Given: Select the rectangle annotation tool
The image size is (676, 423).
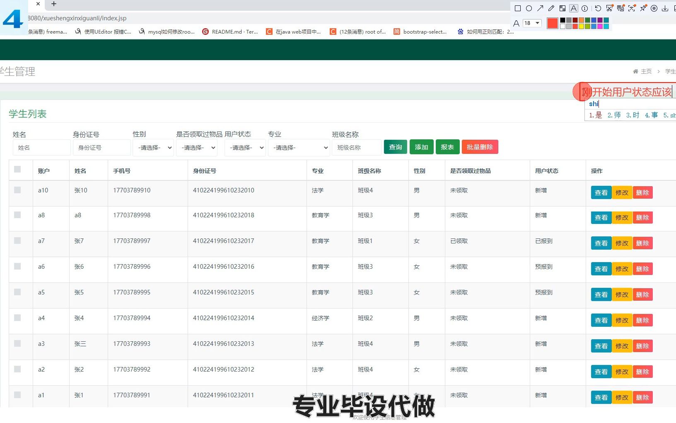Looking at the screenshot, I should coord(518,8).
